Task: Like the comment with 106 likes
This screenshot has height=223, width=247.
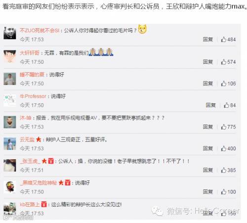Action: tap(223, 84)
